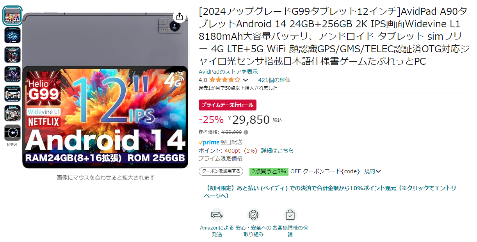Screen dimensions: 477x242
Task: Click the prime logo badge
Action: 209,142
